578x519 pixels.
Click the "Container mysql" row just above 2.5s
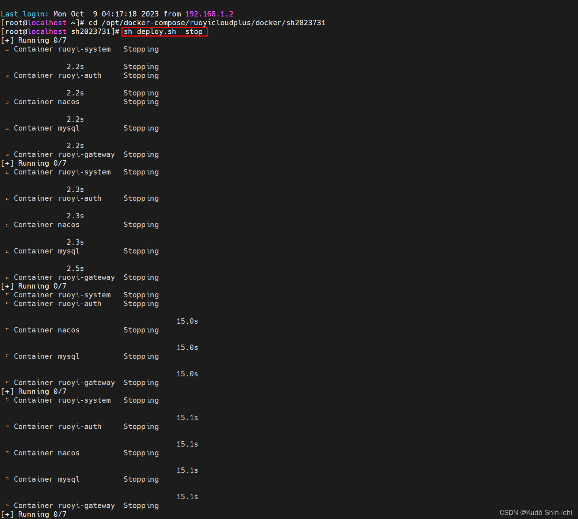click(x=82, y=251)
